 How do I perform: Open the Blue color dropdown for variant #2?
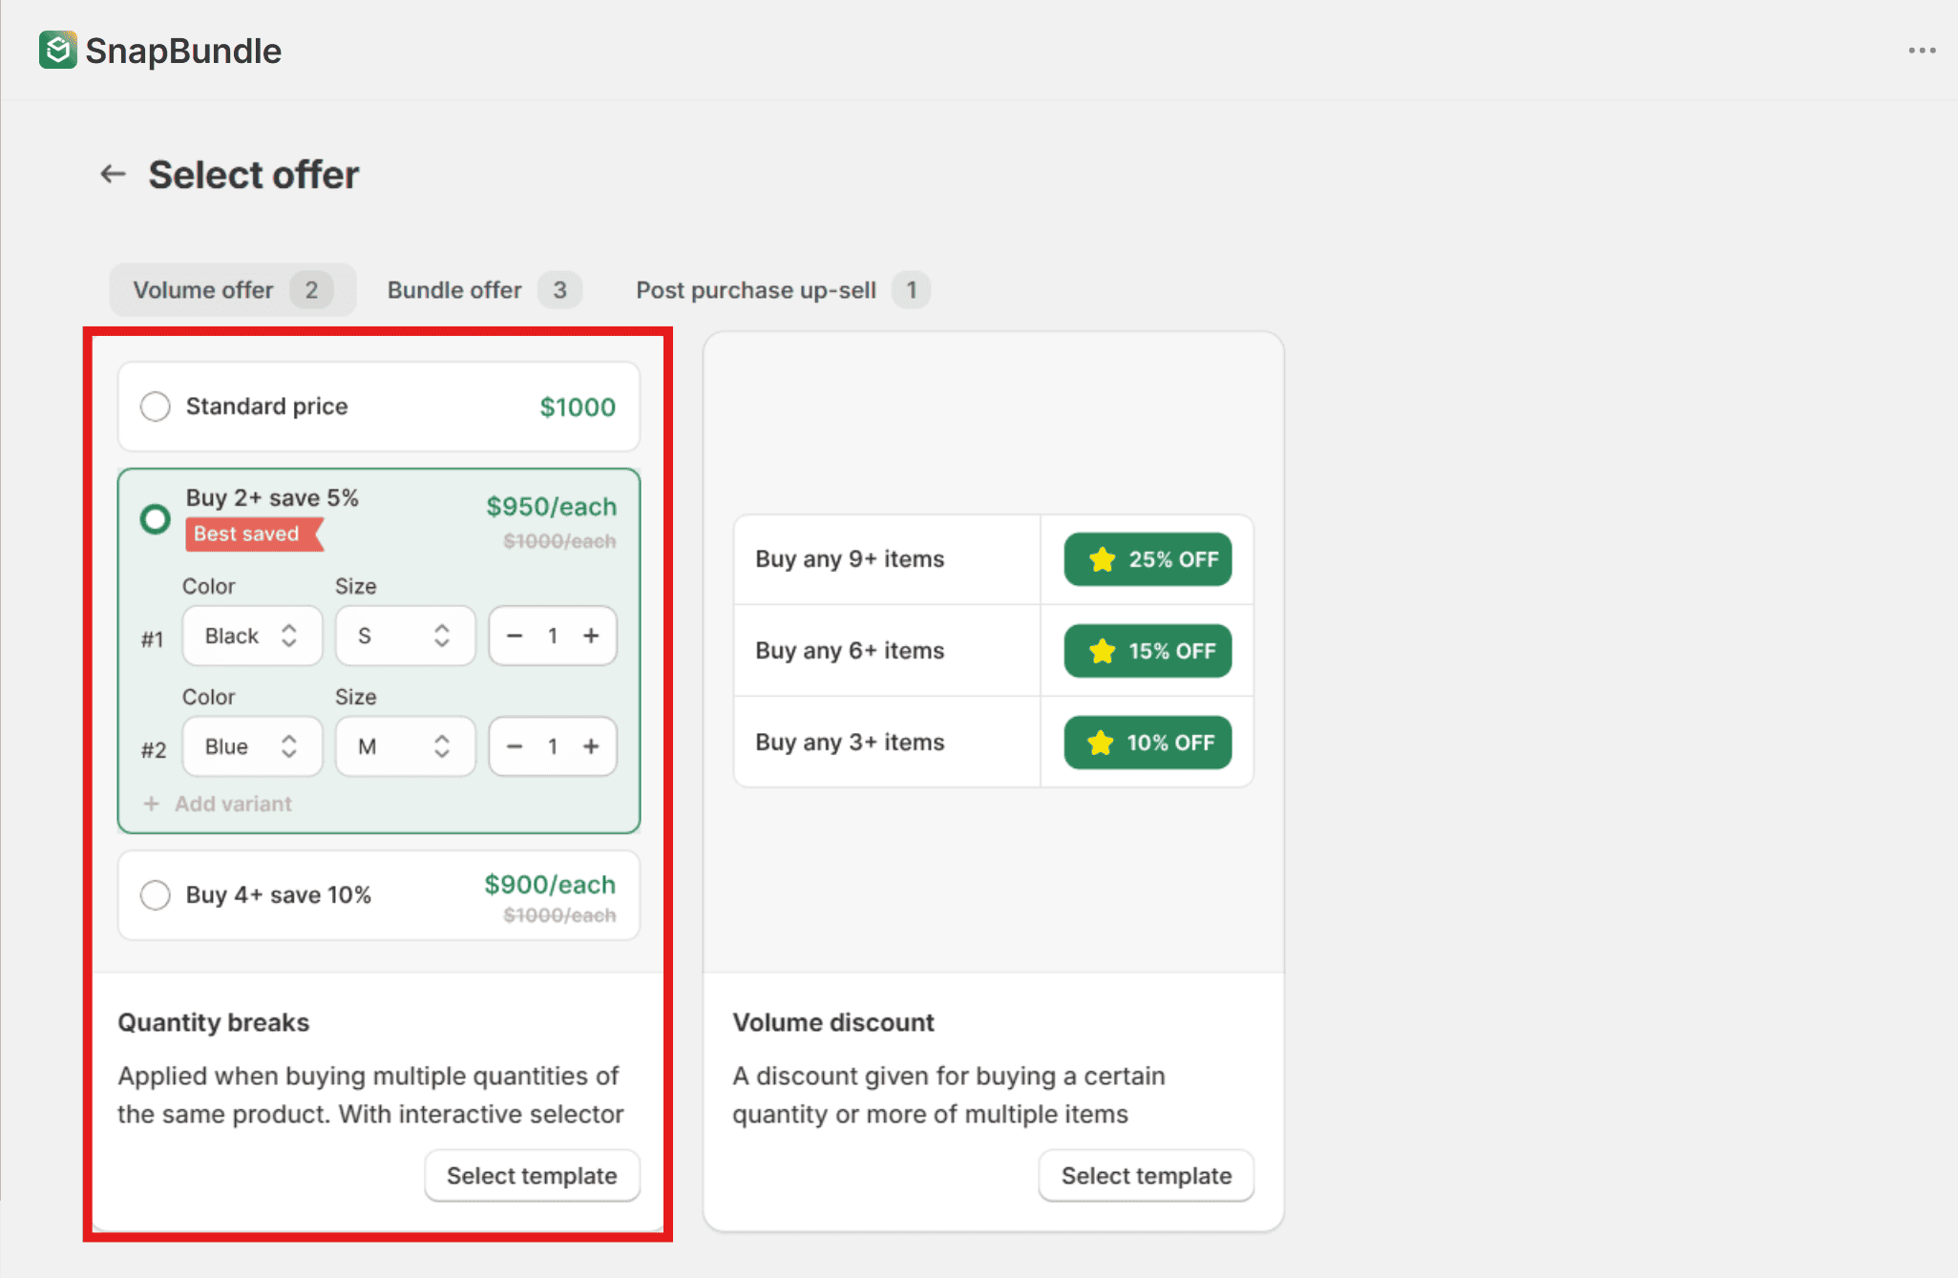point(252,746)
